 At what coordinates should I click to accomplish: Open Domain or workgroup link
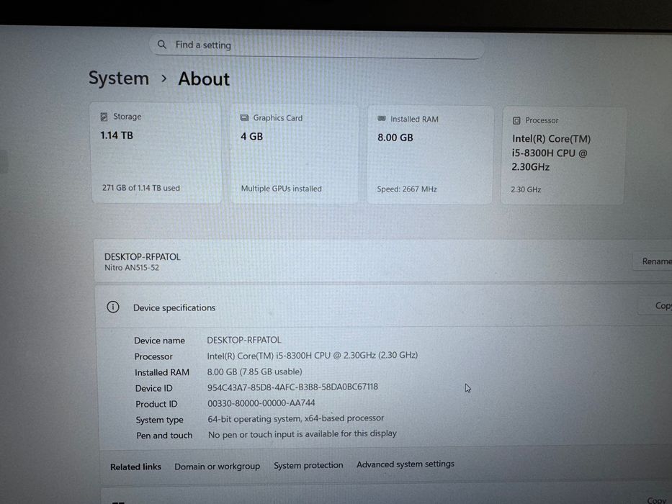218,467
